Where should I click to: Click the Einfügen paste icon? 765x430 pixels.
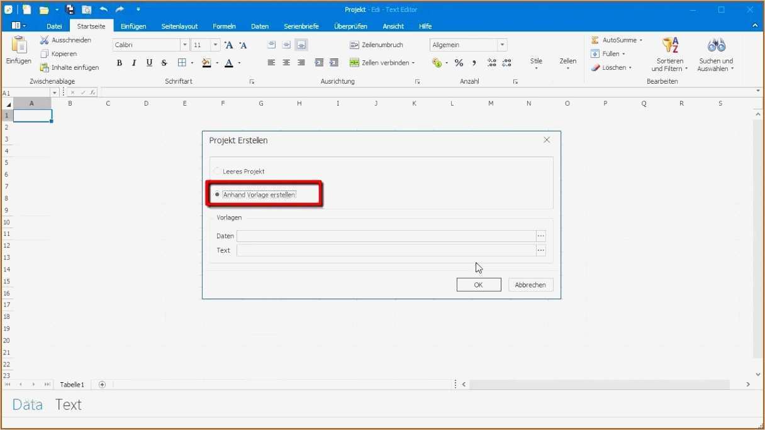click(19, 45)
